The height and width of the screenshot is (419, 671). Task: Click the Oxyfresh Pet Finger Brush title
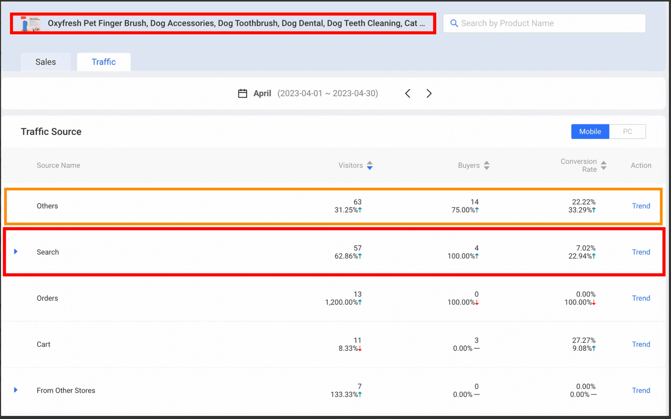(x=236, y=23)
